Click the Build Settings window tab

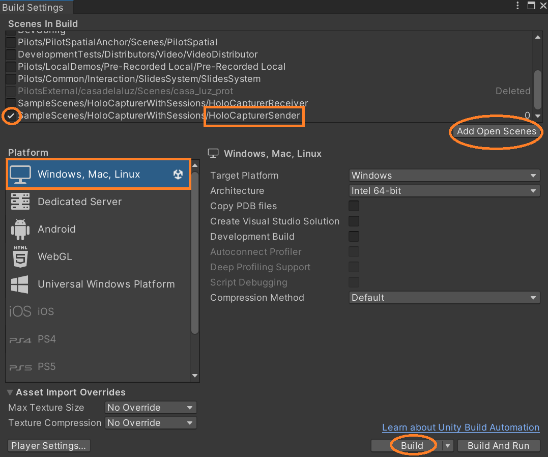pos(33,7)
